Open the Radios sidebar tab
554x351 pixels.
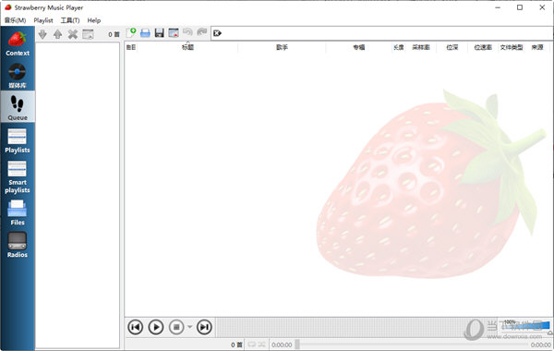[x=18, y=244]
